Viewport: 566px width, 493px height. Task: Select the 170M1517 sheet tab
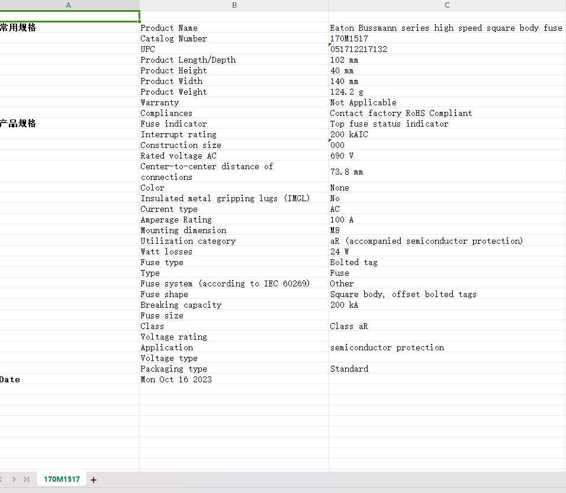tap(62, 479)
